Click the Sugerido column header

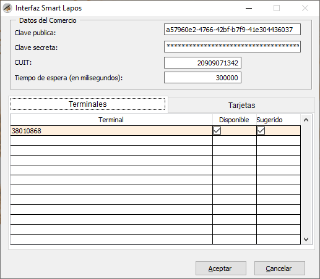(278, 120)
